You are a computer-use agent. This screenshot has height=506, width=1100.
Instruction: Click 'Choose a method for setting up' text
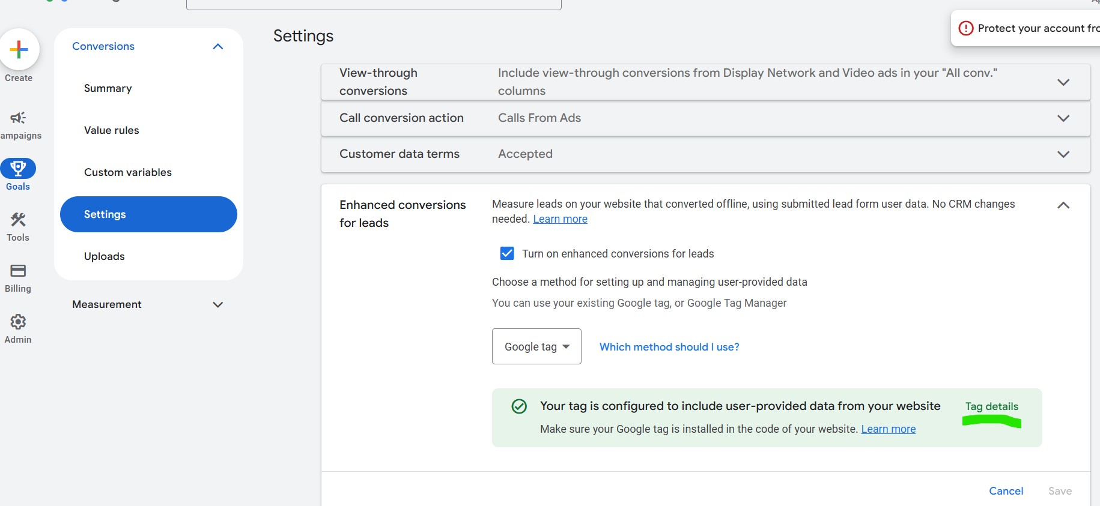[649, 282]
